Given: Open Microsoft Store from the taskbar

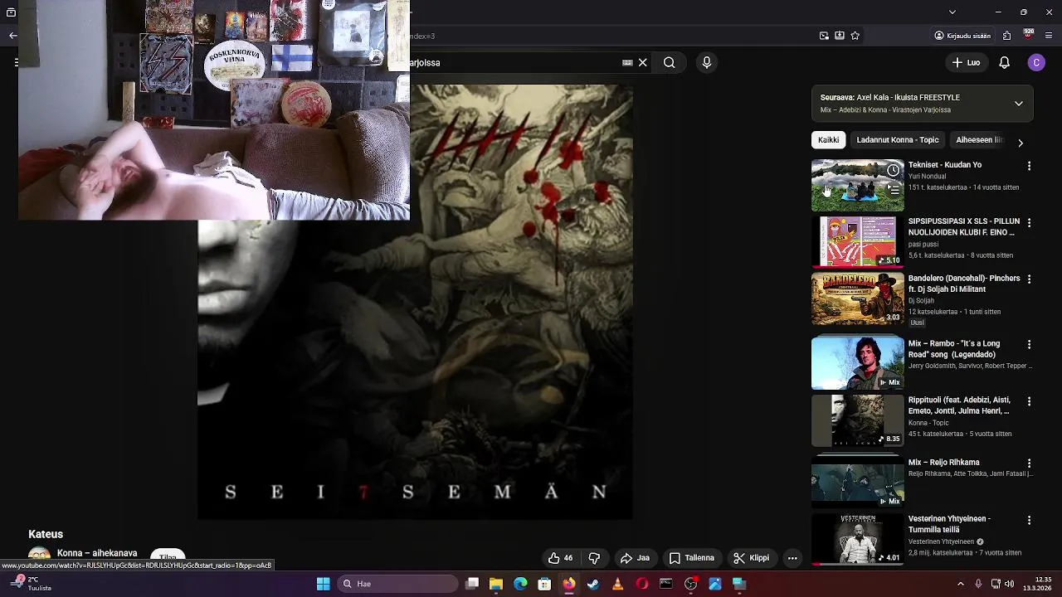Looking at the screenshot, I should pos(544,584).
